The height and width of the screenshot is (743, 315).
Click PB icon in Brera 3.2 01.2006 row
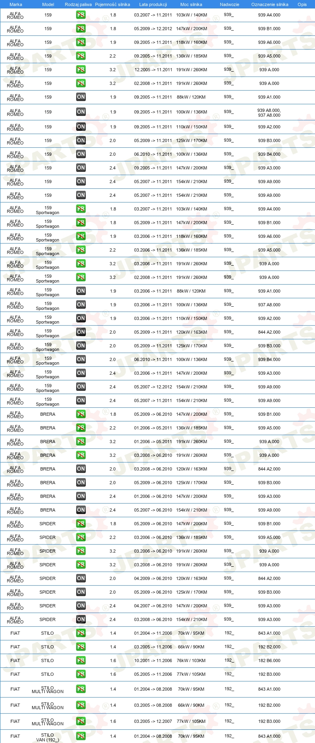coord(81,442)
